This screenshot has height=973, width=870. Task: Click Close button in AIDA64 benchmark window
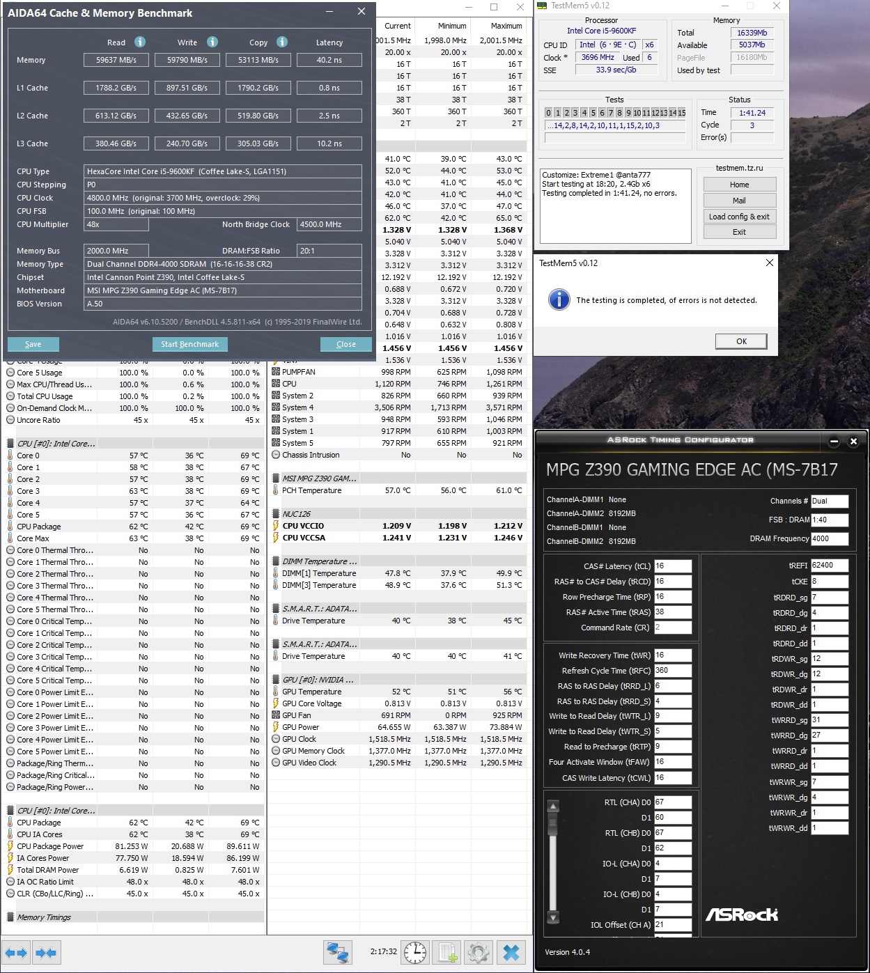tap(346, 344)
